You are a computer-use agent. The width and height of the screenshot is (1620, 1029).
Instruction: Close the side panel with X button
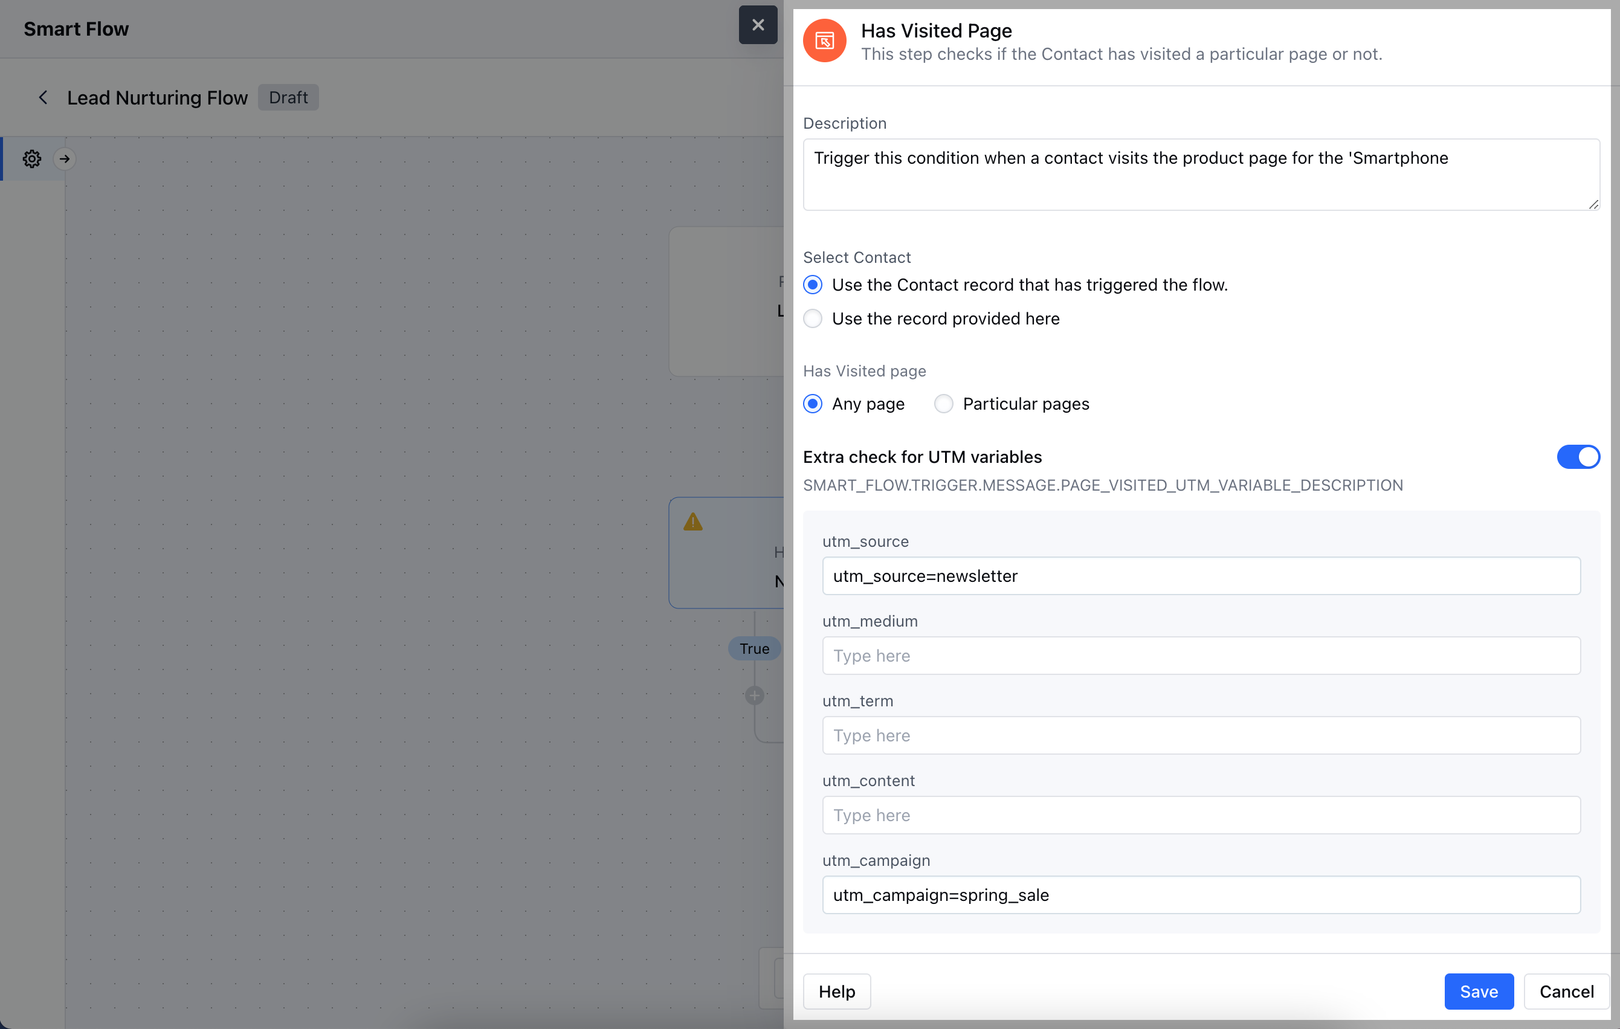[x=758, y=25]
